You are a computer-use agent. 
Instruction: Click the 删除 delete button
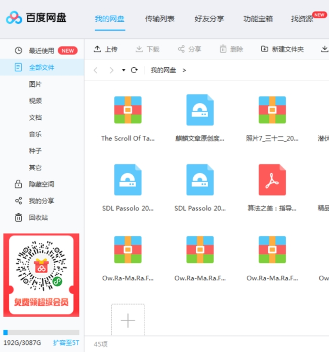(231, 49)
